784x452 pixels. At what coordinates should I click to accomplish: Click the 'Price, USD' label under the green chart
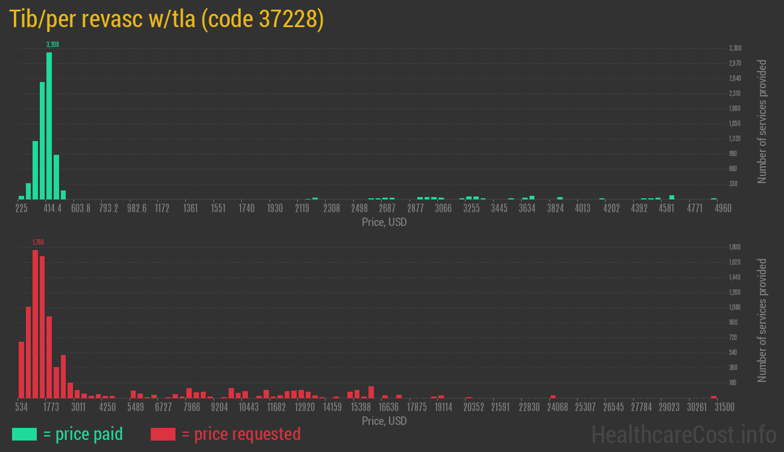tap(384, 222)
